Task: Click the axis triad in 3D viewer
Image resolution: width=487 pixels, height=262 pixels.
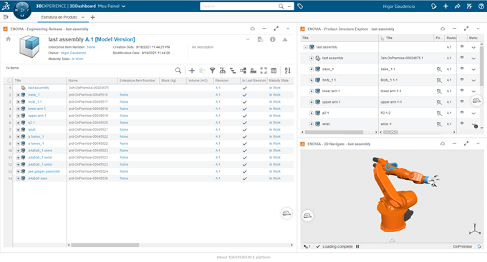Action: click(x=475, y=229)
